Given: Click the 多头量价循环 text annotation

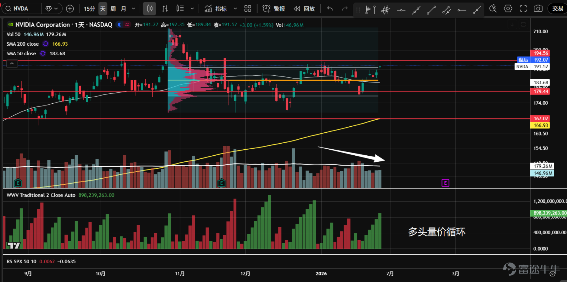Looking at the screenshot, I should coord(437,232).
